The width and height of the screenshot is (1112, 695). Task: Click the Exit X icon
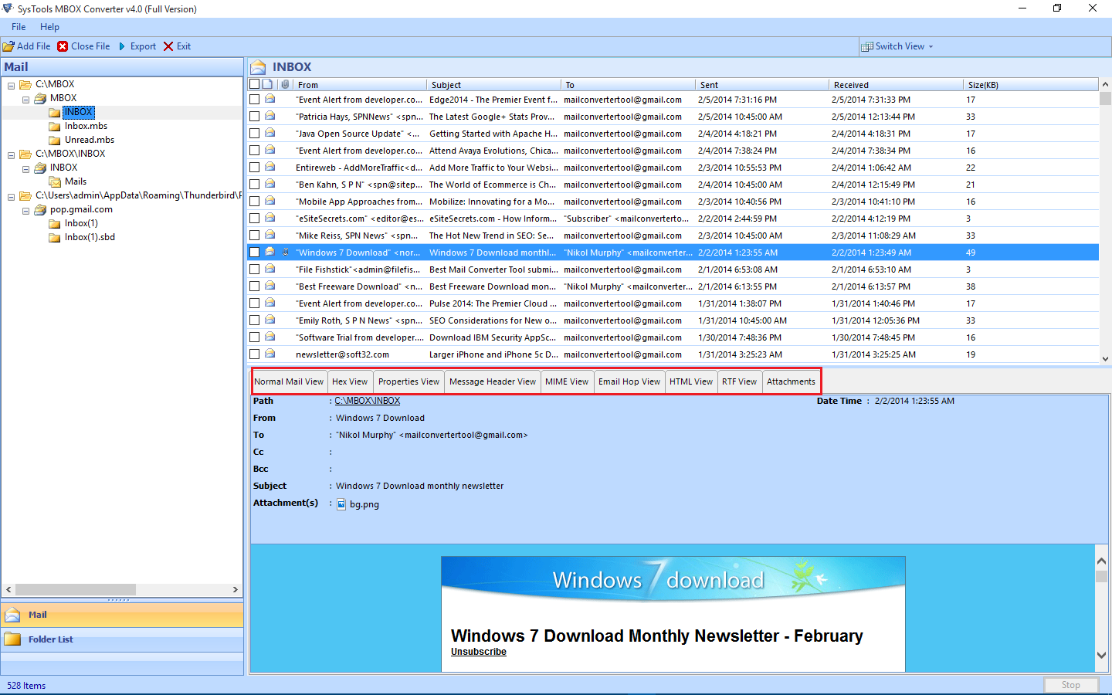(168, 46)
